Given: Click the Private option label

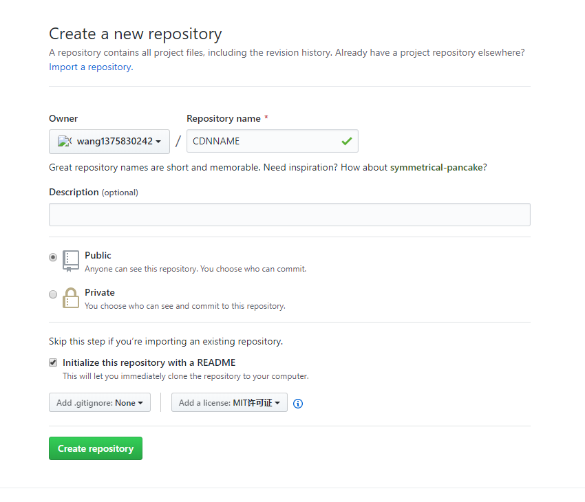Looking at the screenshot, I should [100, 292].
